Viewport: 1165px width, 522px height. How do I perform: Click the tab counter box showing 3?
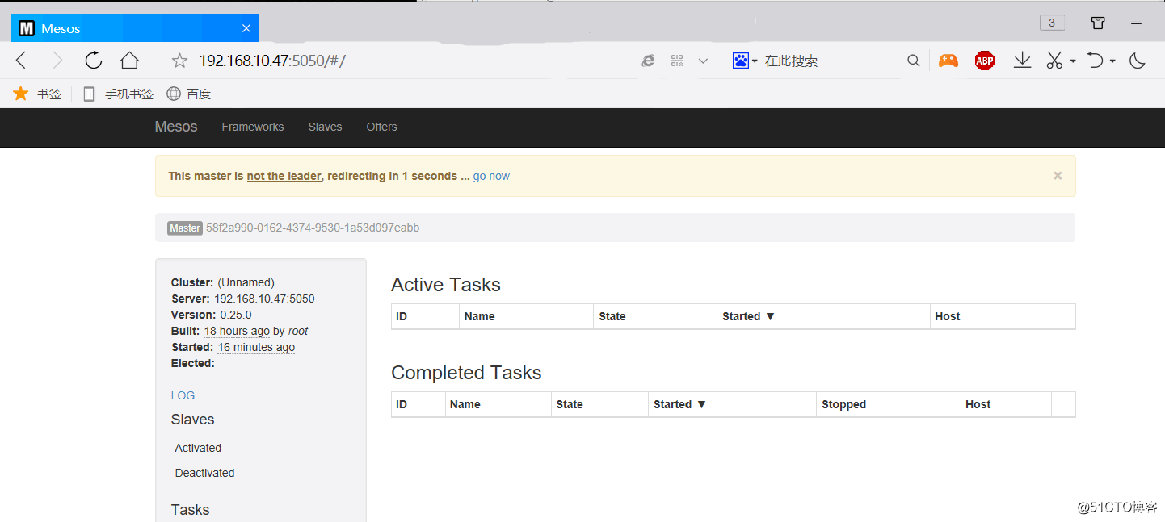click(1052, 23)
